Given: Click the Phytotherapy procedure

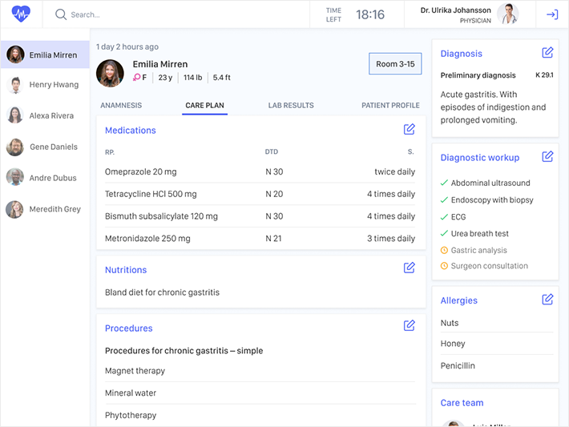Looking at the screenshot, I should click(131, 415).
